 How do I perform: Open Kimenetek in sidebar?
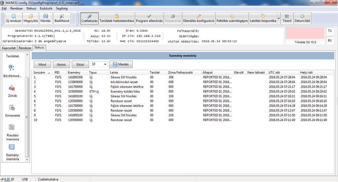pyautogui.click(x=13, y=111)
